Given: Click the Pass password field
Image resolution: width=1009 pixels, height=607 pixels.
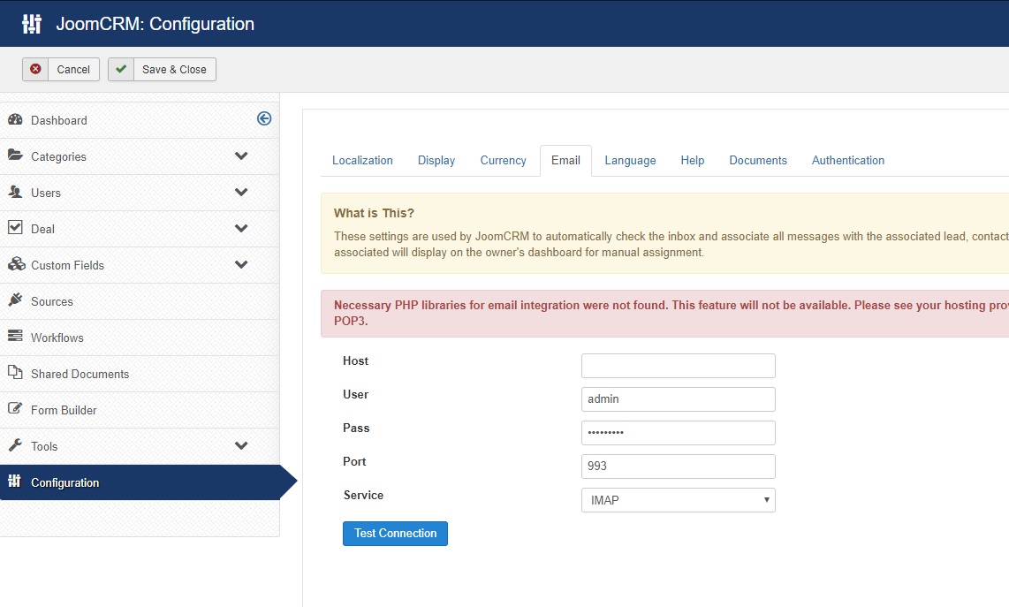Looking at the screenshot, I should 679,433.
